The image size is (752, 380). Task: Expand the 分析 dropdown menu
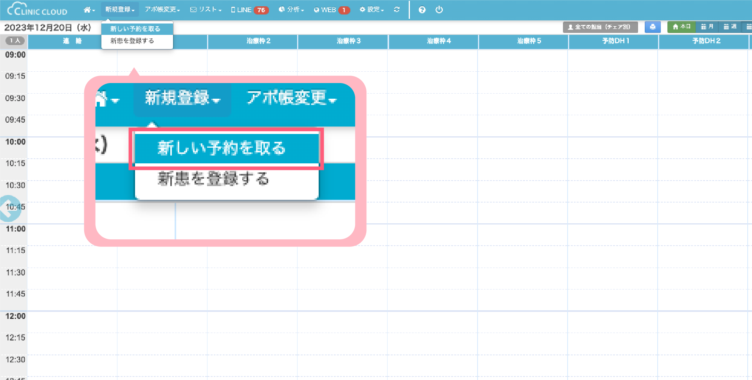coord(291,9)
